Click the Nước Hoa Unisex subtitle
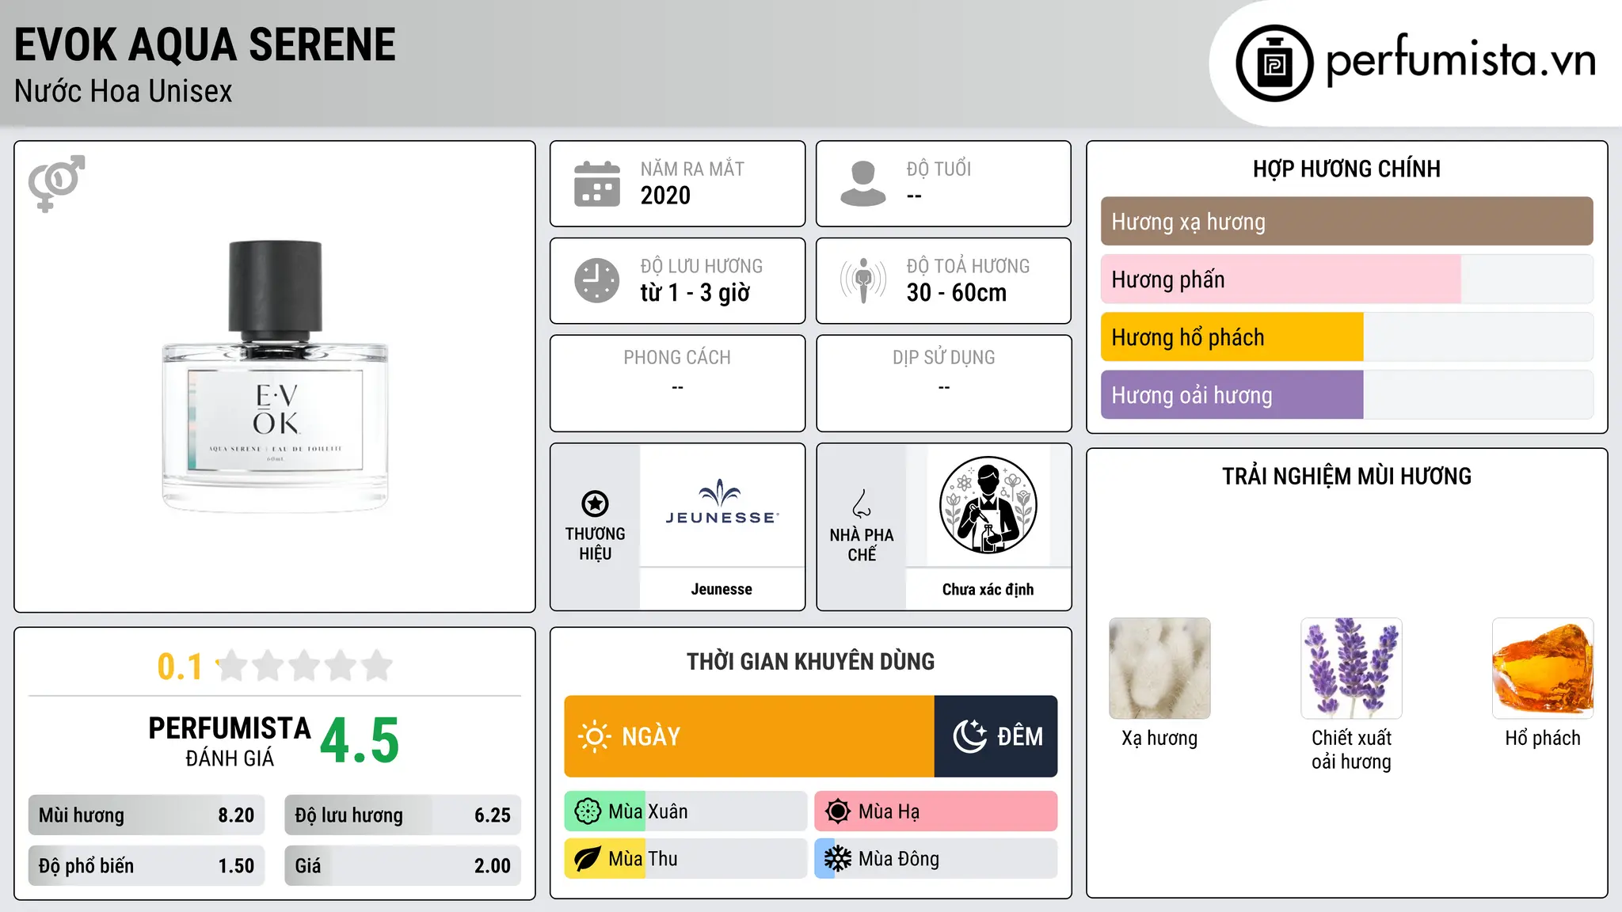Image resolution: width=1622 pixels, height=912 pixels. 124,92
